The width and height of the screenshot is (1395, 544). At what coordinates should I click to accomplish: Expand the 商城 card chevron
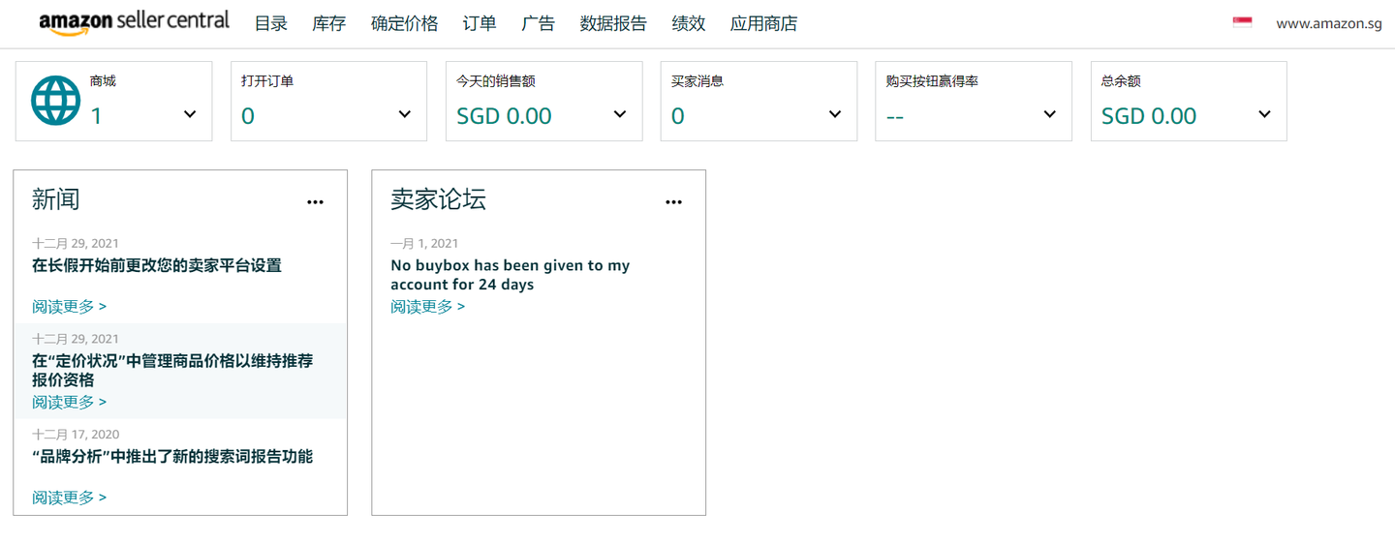190,114
